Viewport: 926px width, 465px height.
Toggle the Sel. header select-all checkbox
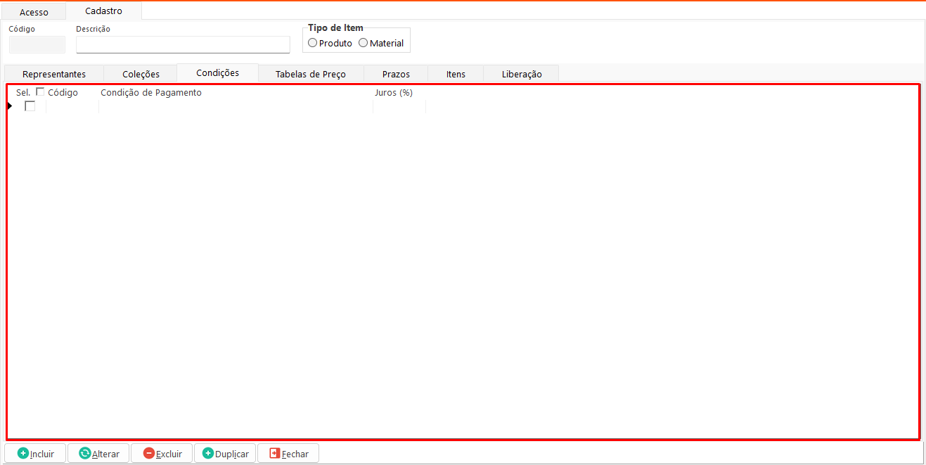click(40, 92)
